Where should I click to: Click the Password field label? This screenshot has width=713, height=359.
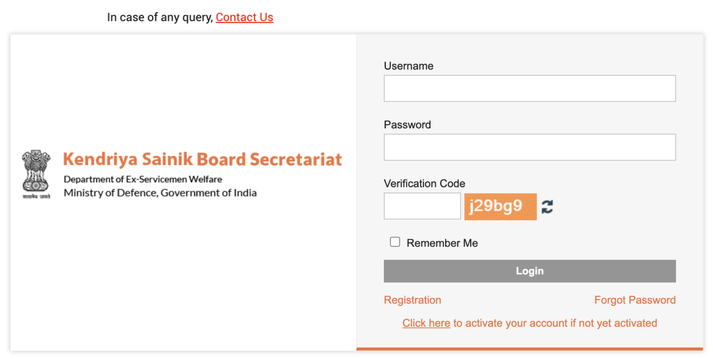407,125
